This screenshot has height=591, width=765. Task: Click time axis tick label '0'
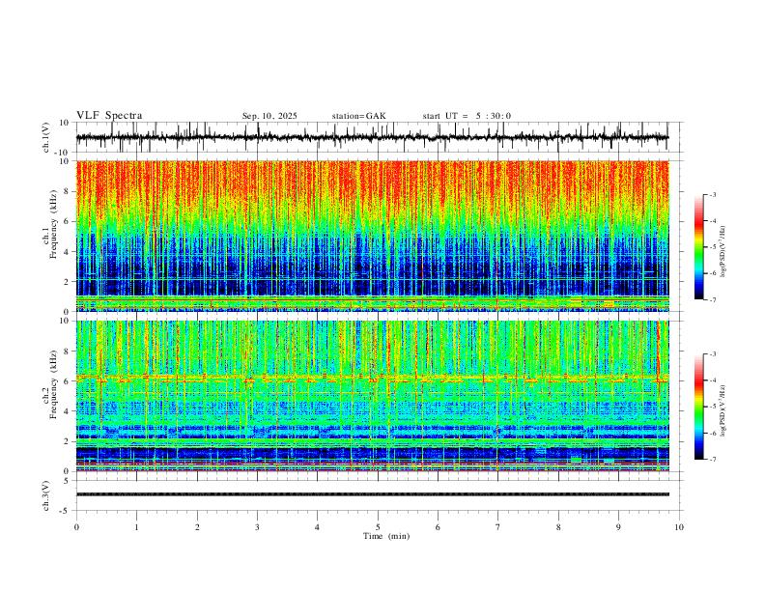coord(76,527)
